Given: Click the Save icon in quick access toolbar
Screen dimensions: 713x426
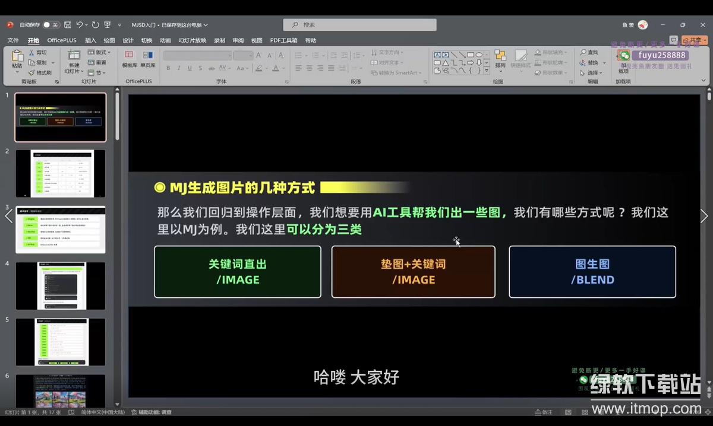Looking at the screenshot, I should tap(68, 25).
